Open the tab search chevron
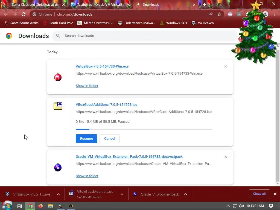 pyautogui.click(x=236, y=4)
